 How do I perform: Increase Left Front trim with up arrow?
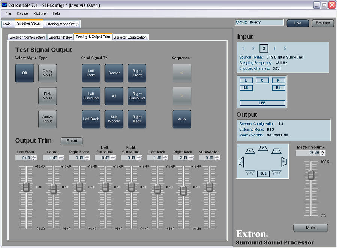34,157
